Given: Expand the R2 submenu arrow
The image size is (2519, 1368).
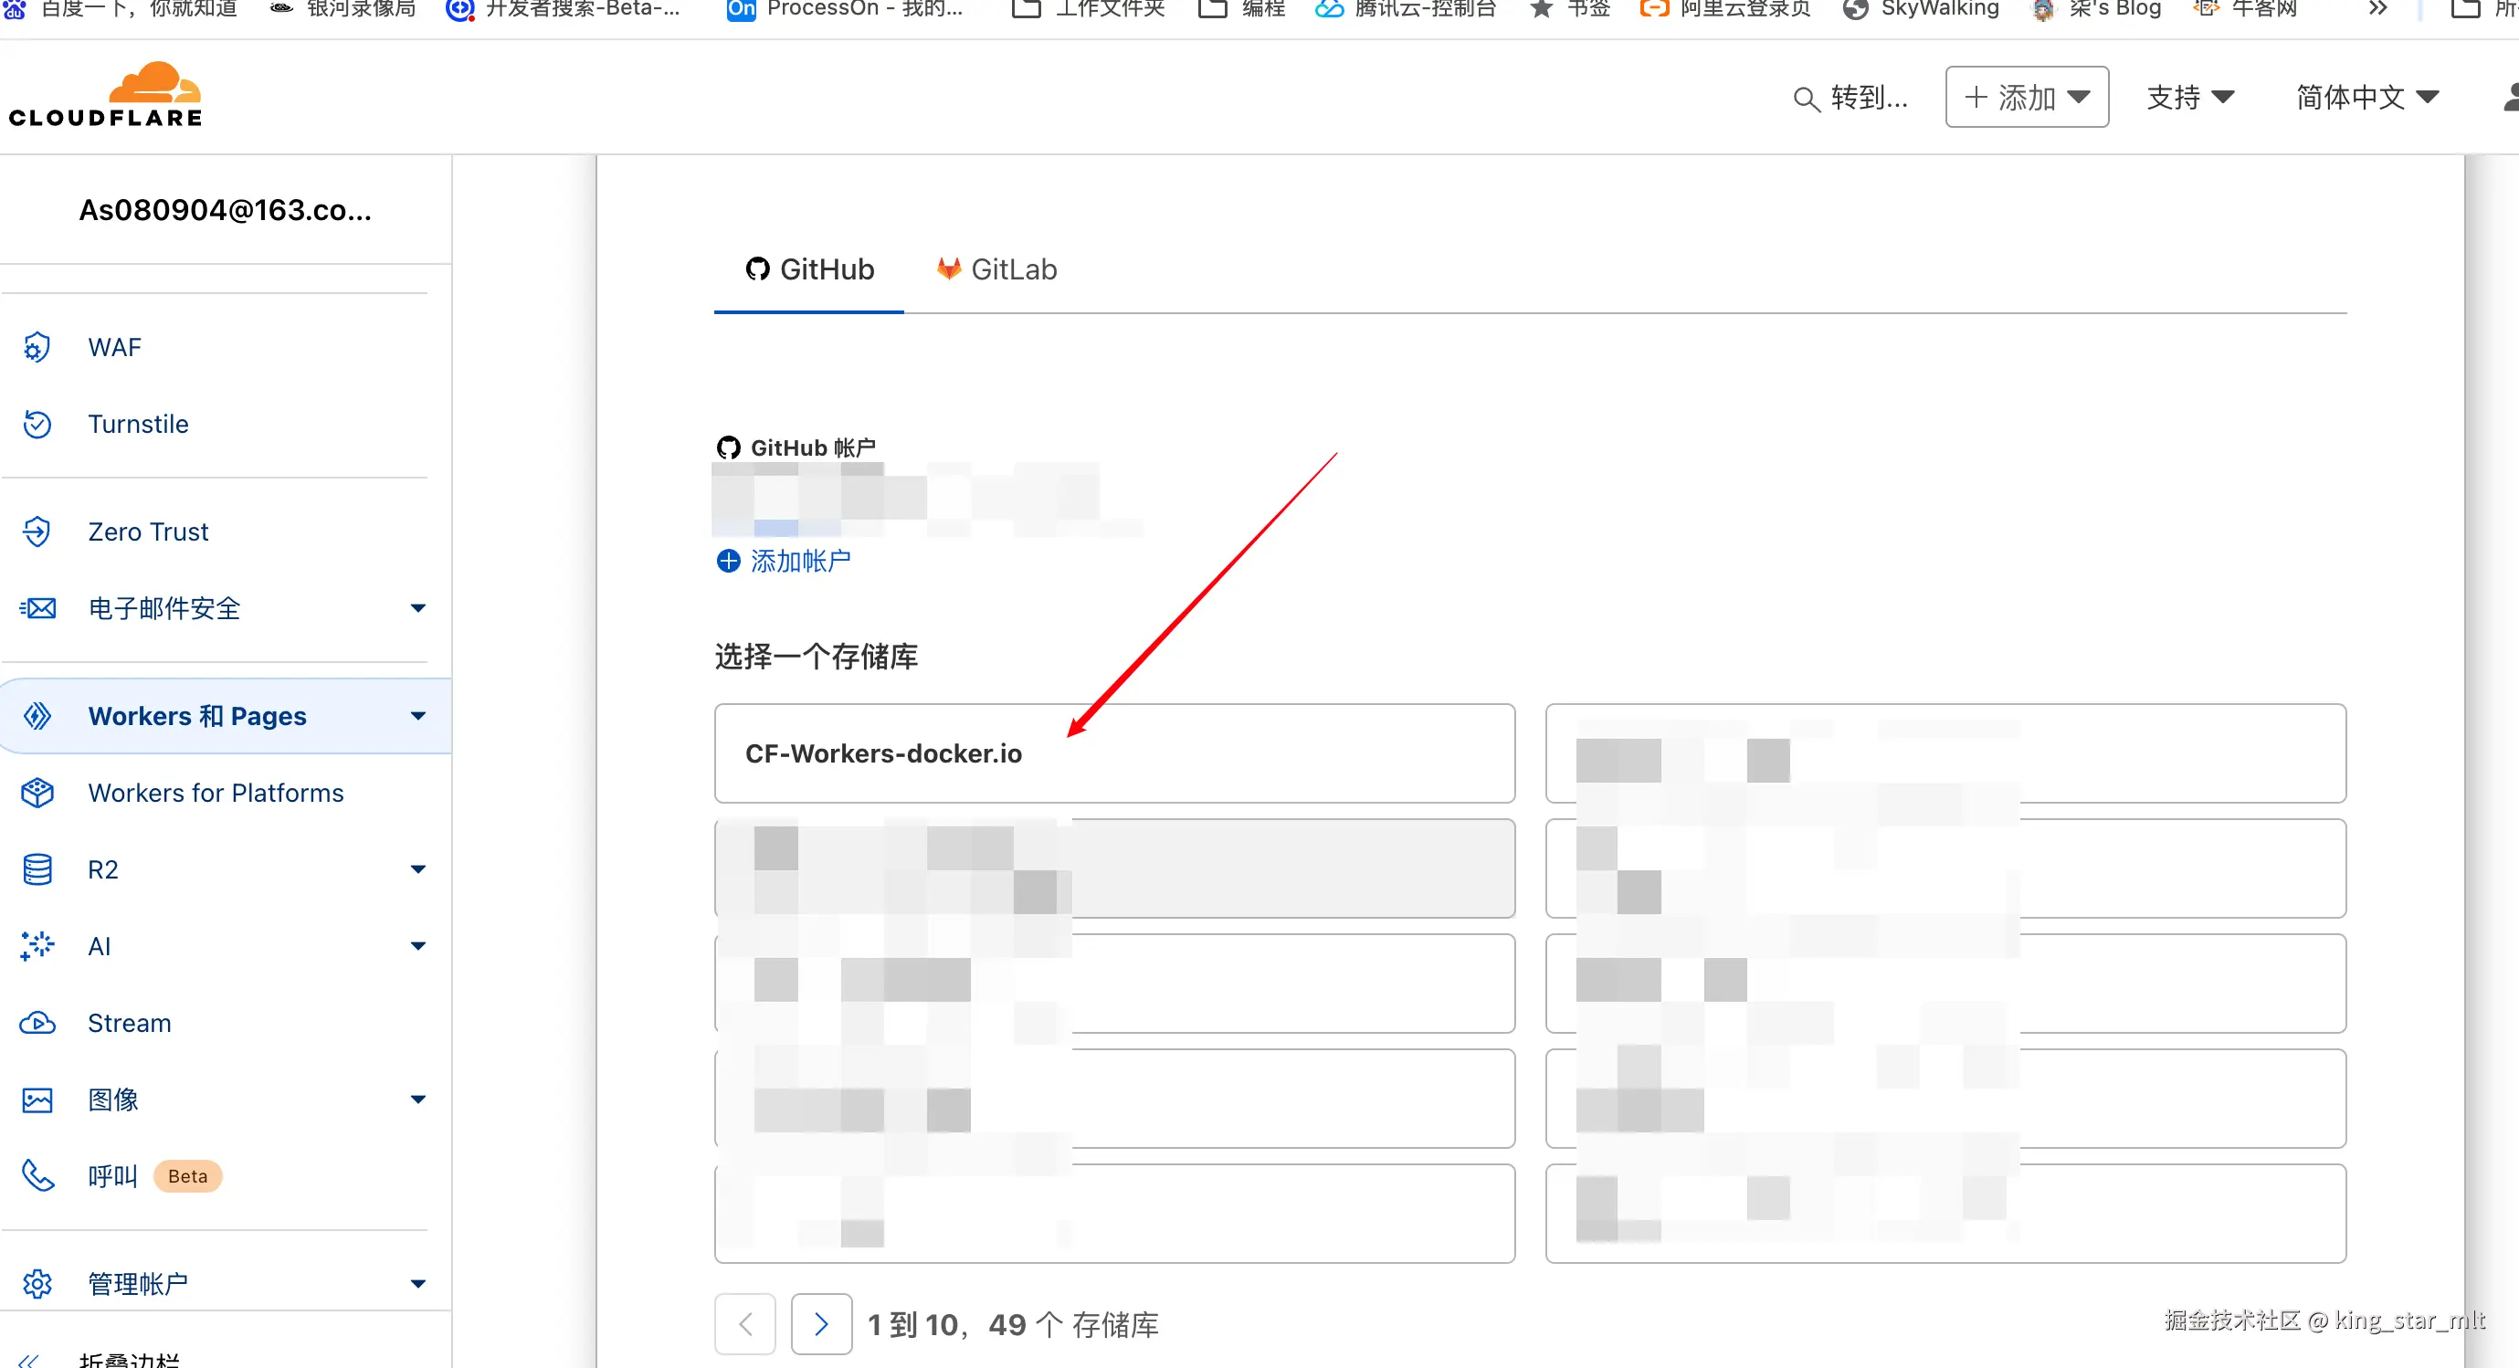Looking at the screenshot, I should [418, 869].
